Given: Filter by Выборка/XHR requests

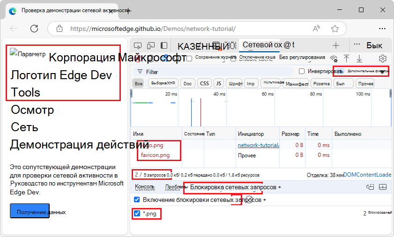Looking at the screenshot, I should (164, 83).
